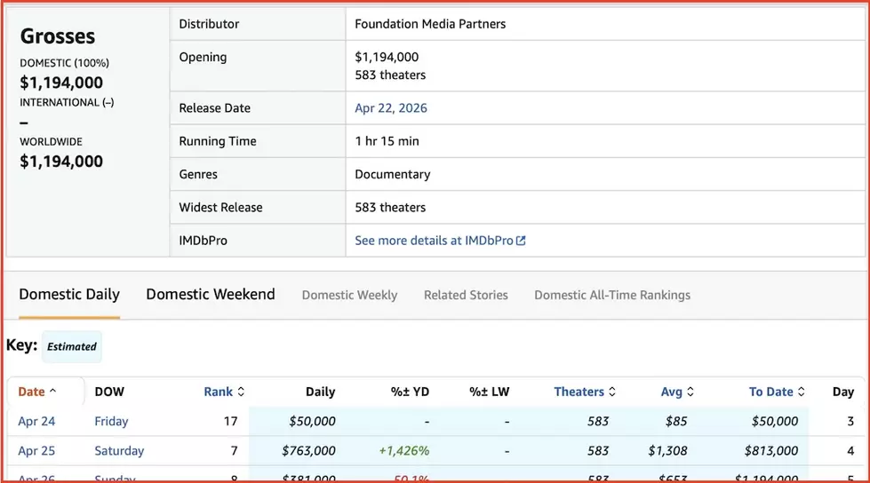
Task: Sort the table by Date column
Action: coord(31,392)
